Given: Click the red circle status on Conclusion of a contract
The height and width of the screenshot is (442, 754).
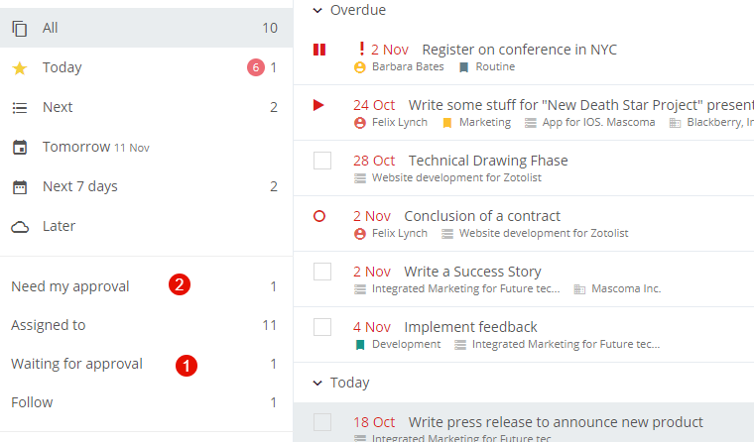Looking at the screenshot, I should click(319, 216).
